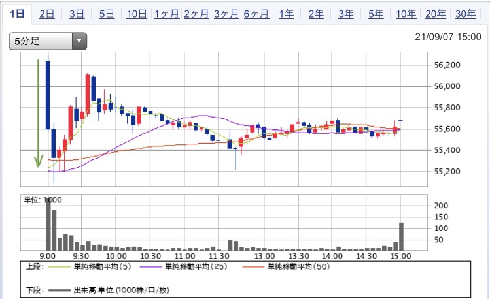Show the 3ヶ月 chart

click(x=226, y=14)
